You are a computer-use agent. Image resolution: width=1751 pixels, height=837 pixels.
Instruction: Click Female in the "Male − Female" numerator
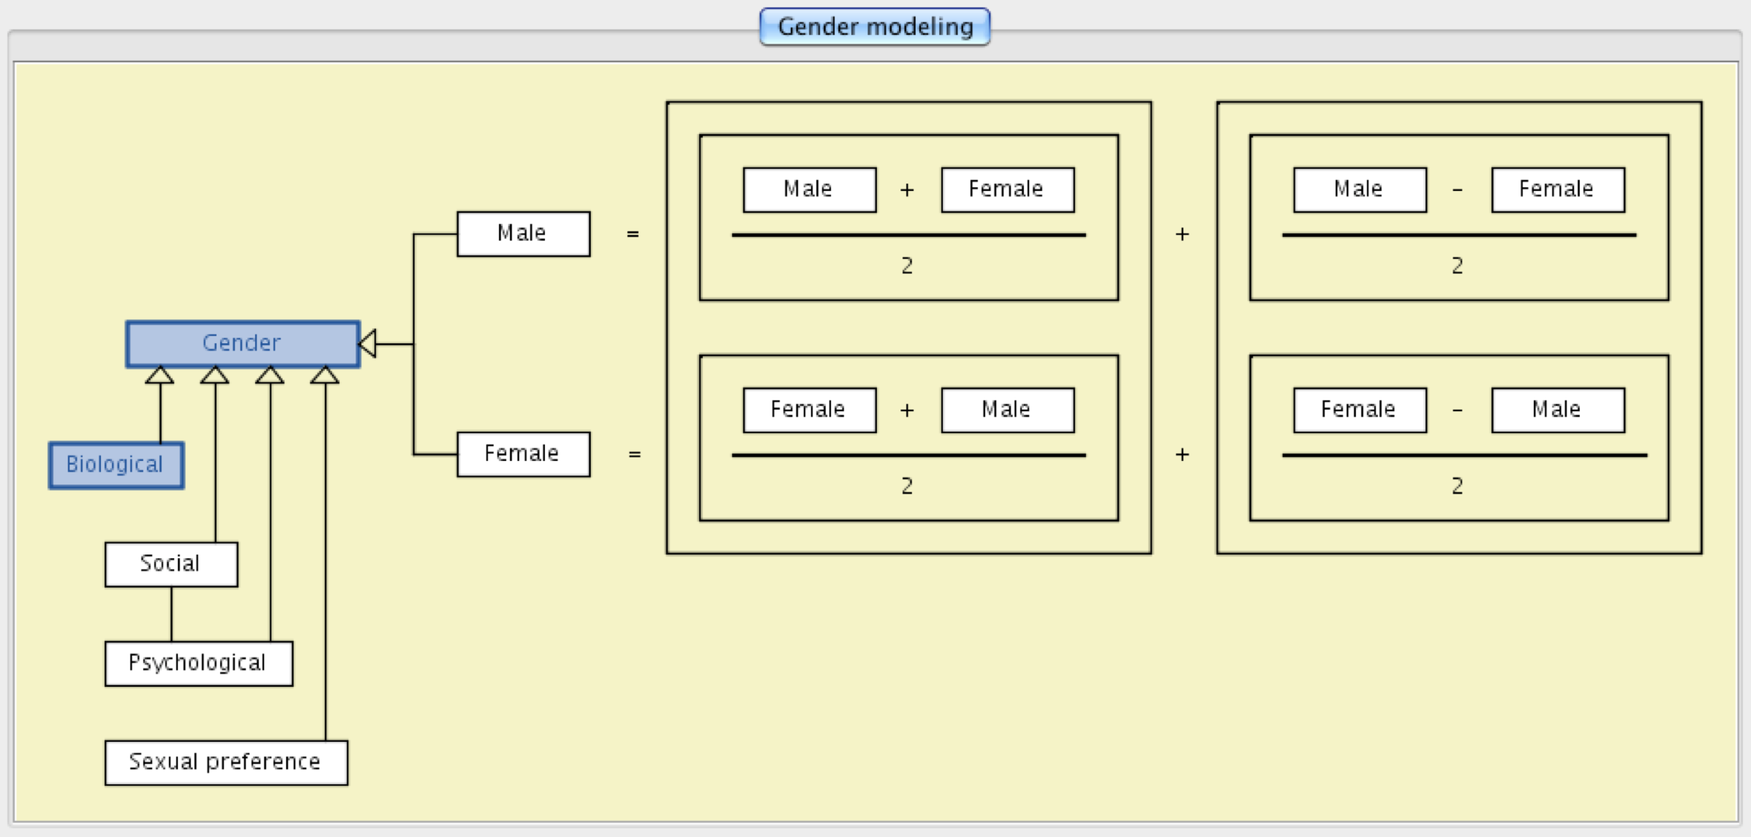tap(1557, 189)
